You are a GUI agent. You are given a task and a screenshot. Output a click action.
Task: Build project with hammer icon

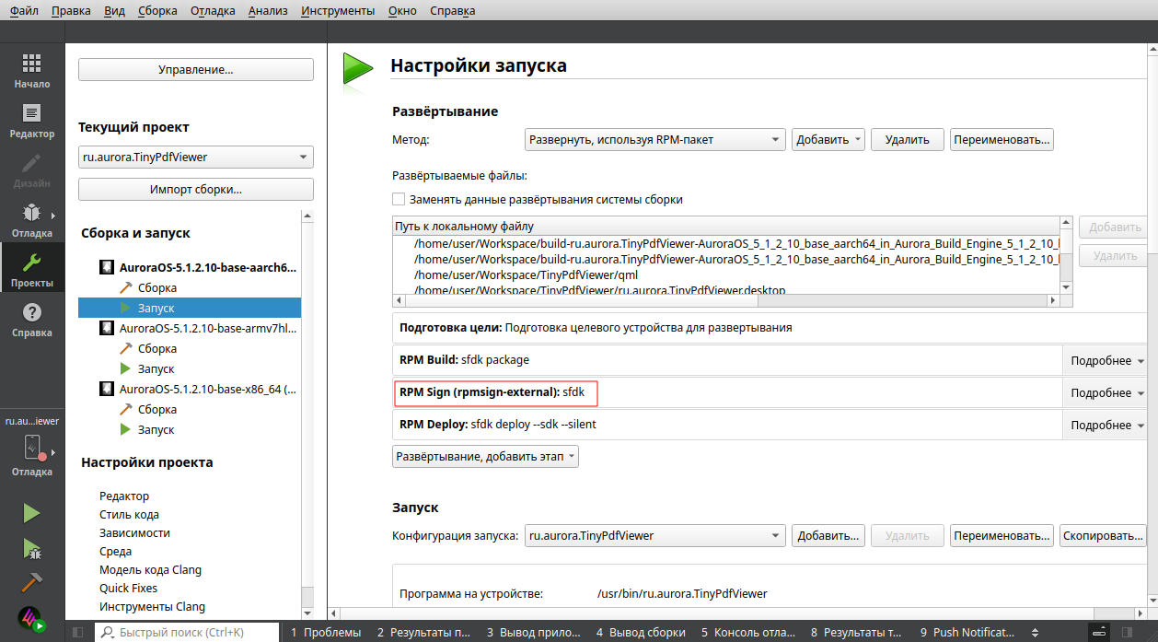[32, 583]
